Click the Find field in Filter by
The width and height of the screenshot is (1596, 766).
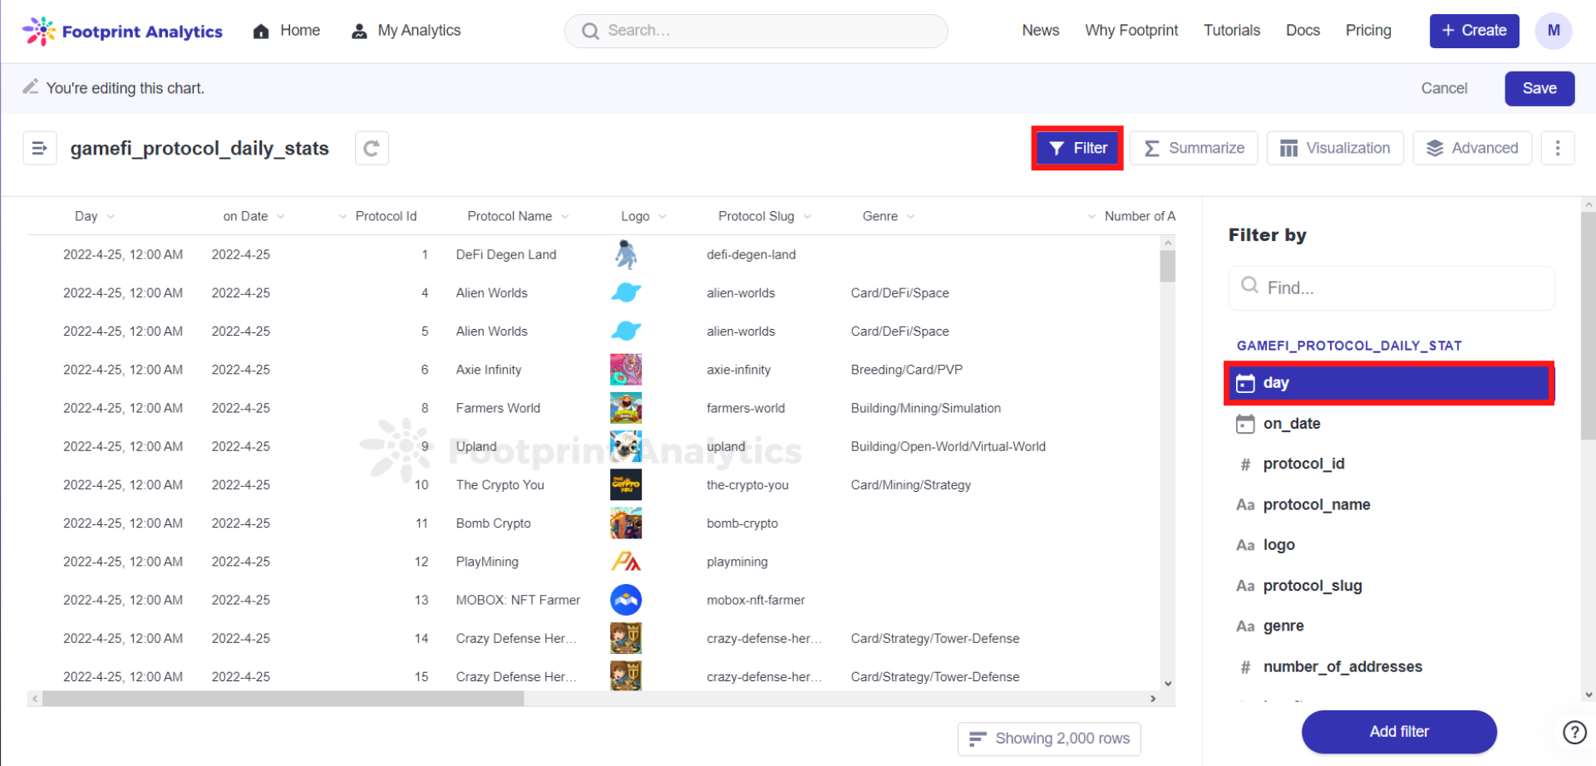click(1392, 287)
